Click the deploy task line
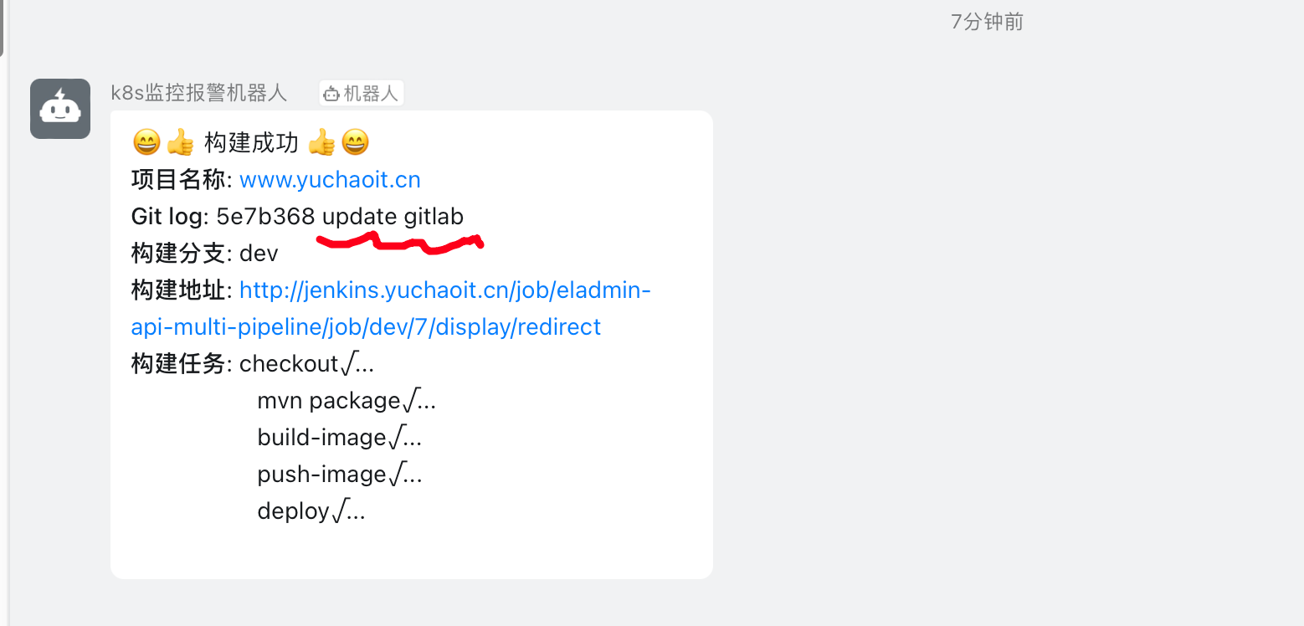The image size is (1304, 626). tap(311, 511)
